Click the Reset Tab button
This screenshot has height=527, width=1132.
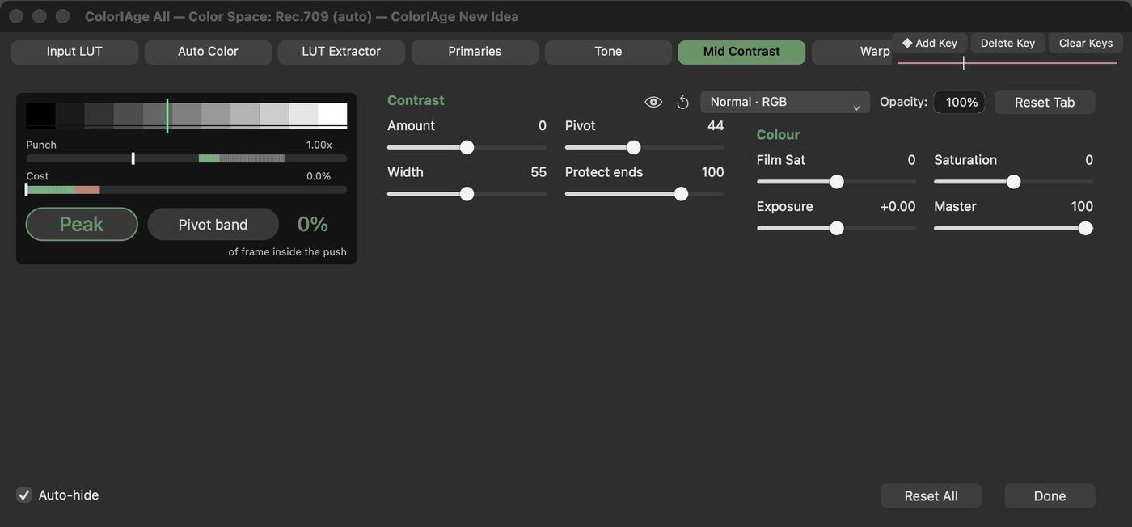[1045, 102]
